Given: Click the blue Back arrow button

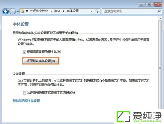Looking at the screenshot, I should pyautogui.click(x=6, y=11).
